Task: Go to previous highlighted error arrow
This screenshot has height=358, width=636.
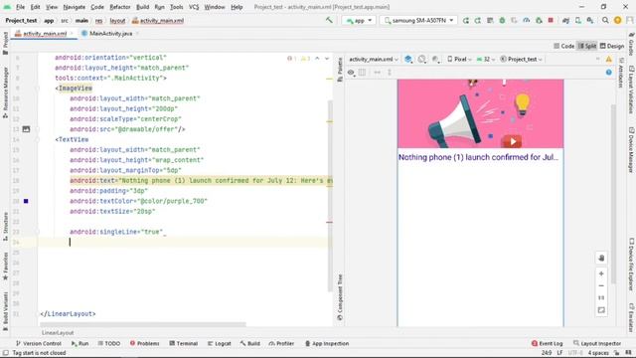Action: tap(317, 59)
